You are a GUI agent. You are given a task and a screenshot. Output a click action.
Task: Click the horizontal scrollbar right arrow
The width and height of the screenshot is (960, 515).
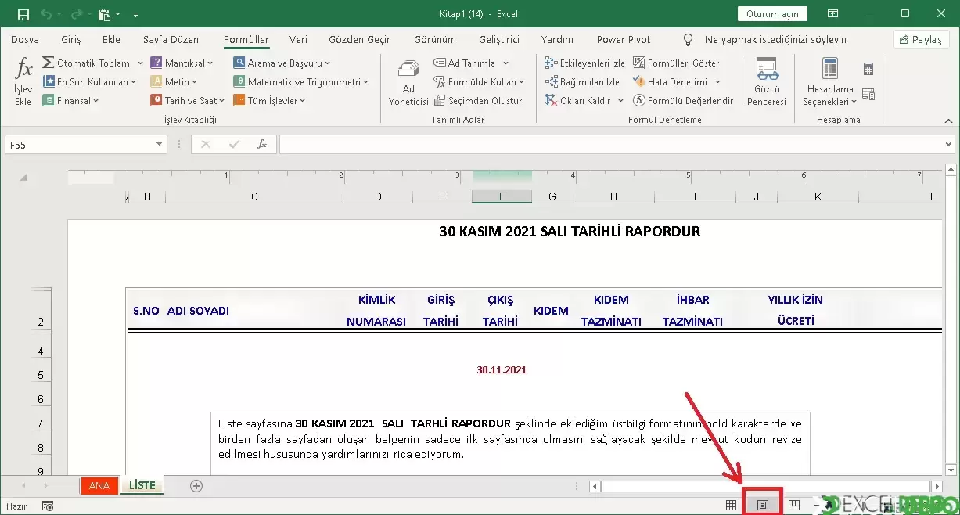click(x=936, y=486)
